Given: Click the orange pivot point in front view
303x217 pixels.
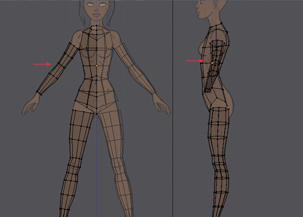Looking at the screenshot, I should [96, 66].
